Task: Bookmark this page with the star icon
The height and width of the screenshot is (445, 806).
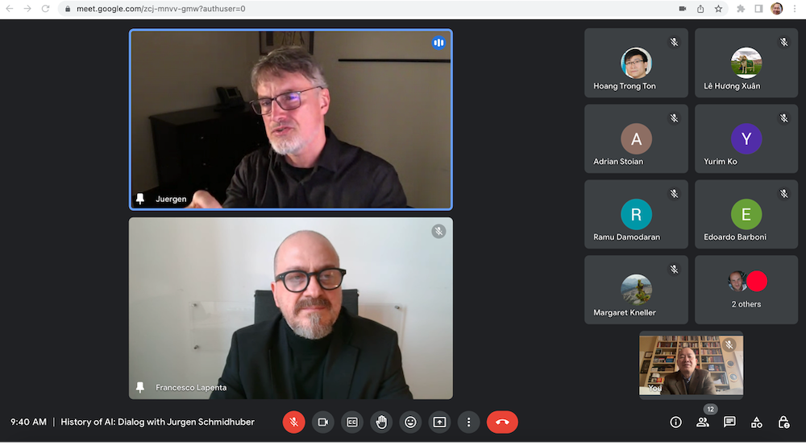Action: pyautogui.click(x=718, y=9)
